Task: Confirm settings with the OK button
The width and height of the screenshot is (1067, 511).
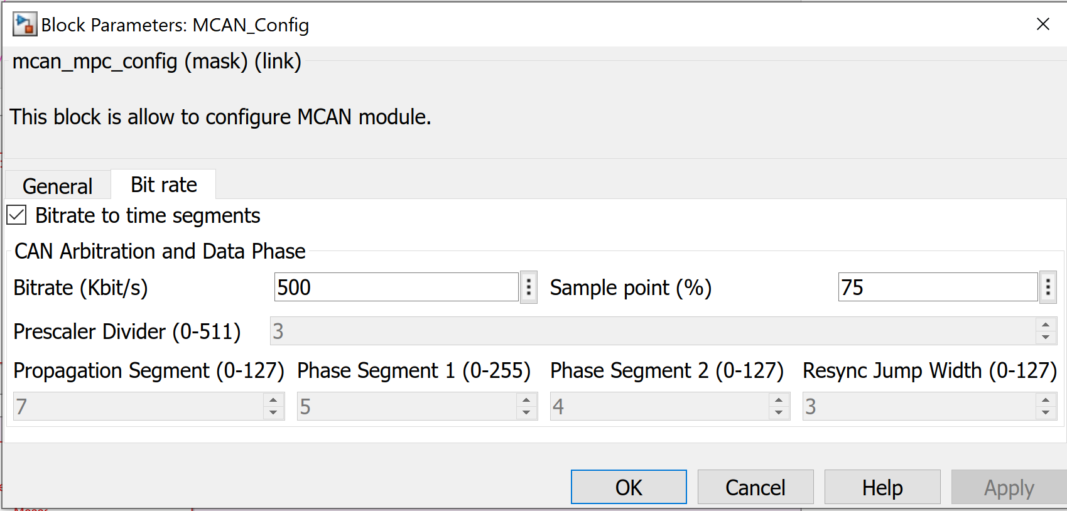Action: (628, 487)
